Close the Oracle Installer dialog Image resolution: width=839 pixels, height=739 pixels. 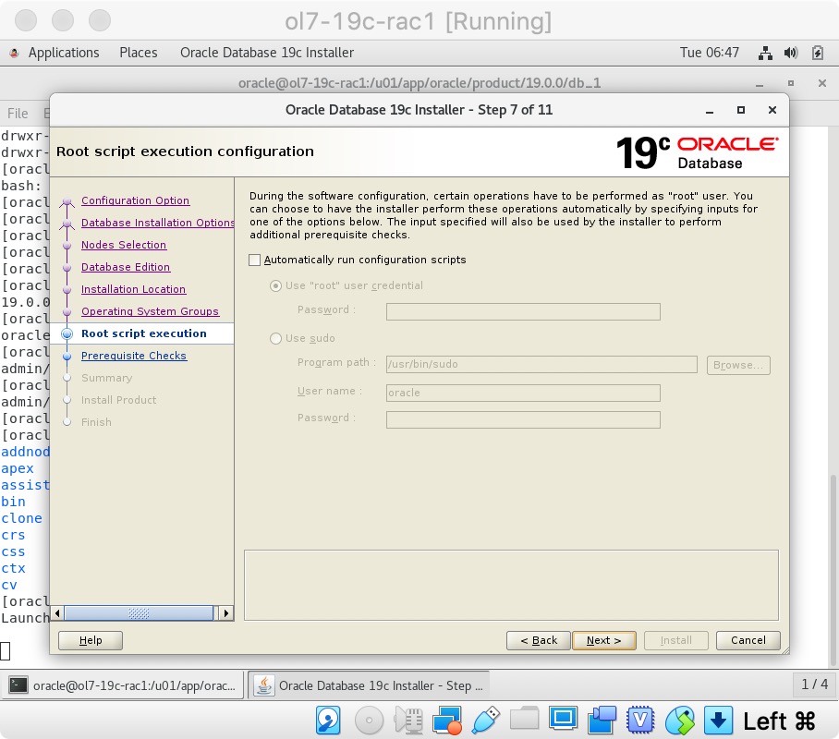point(772,110)
